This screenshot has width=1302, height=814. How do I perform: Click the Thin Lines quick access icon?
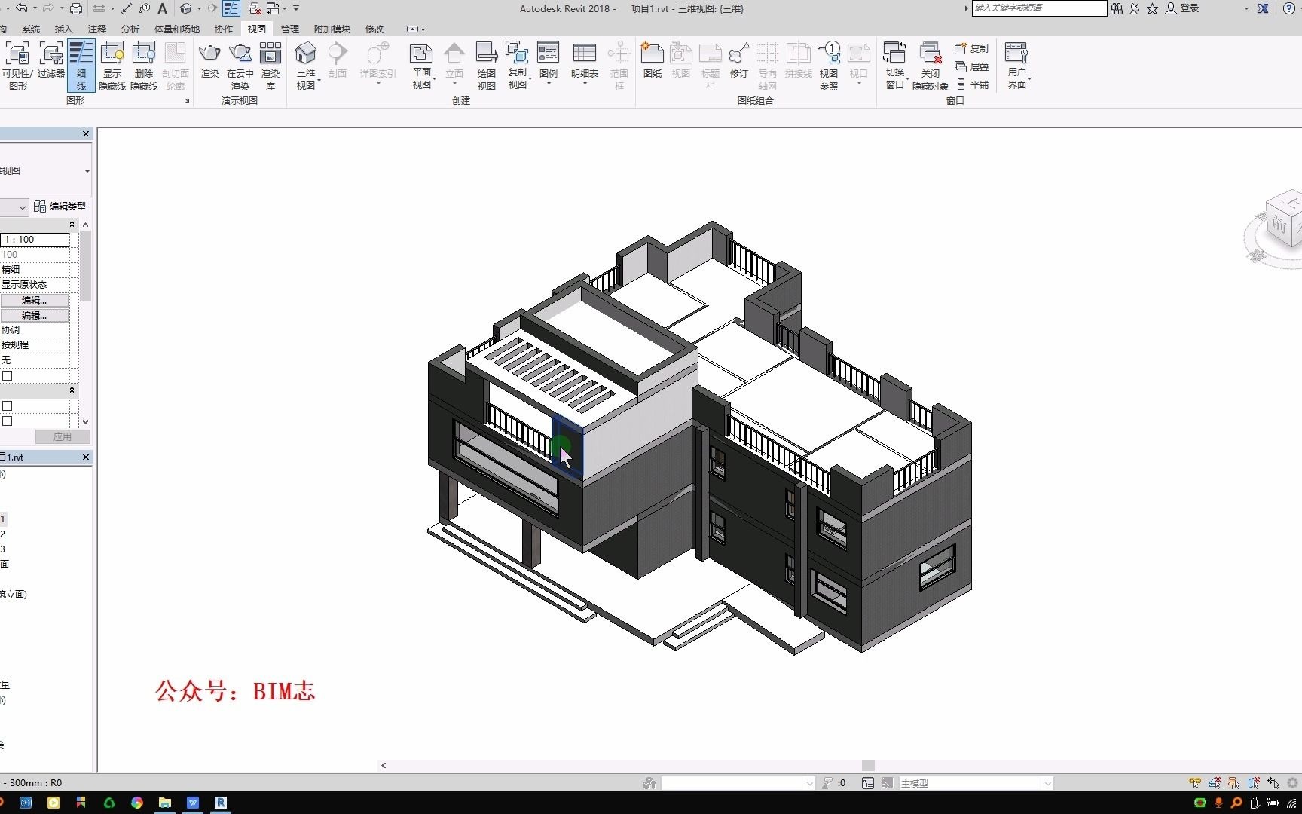[x=231, y=8]
